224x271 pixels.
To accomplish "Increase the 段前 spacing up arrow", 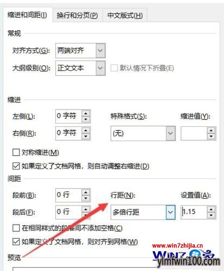I will coord(86,192).
